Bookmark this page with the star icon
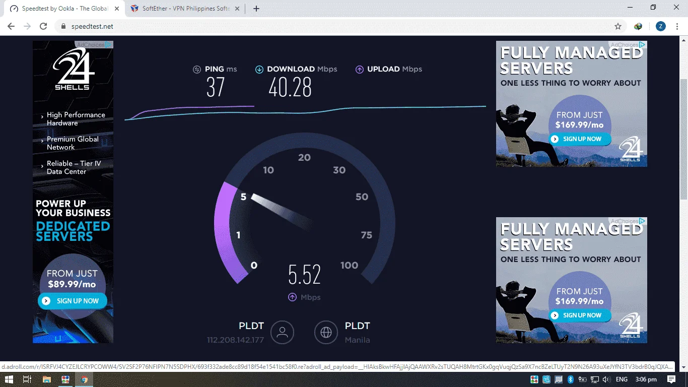688x387 pixels. (617, 26)
